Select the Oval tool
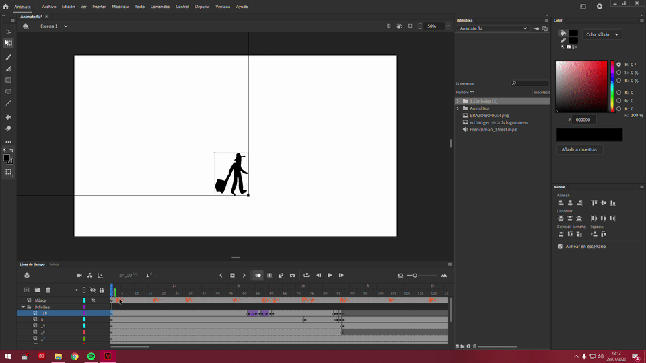The height and width of the screenshot is (363, 646). coord(8,92)
